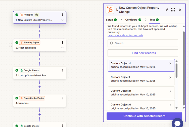Open three-dot menu on HubSpot step
Viewport: 189px width, 127px height.
pos(62,15)
